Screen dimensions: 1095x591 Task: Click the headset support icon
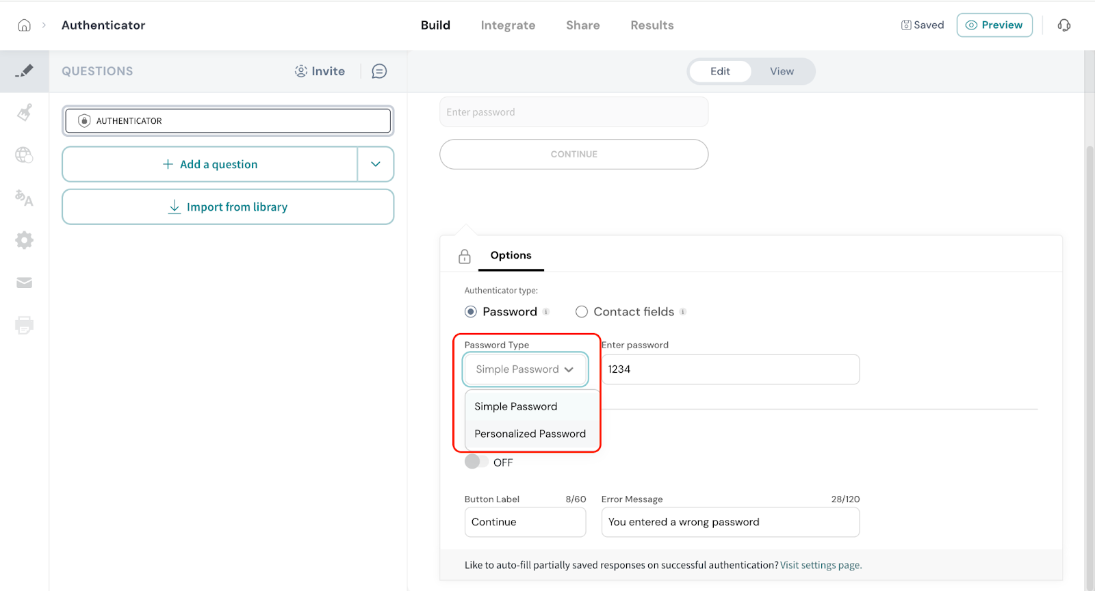(x=1064, y=25)
